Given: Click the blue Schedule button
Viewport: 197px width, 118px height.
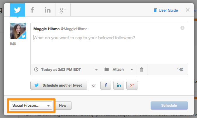Looking at the screenshot, I should [169, 106].
